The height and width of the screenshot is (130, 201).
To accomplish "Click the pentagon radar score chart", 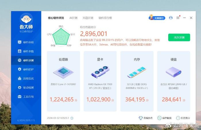I will click(x=61, y=37).
